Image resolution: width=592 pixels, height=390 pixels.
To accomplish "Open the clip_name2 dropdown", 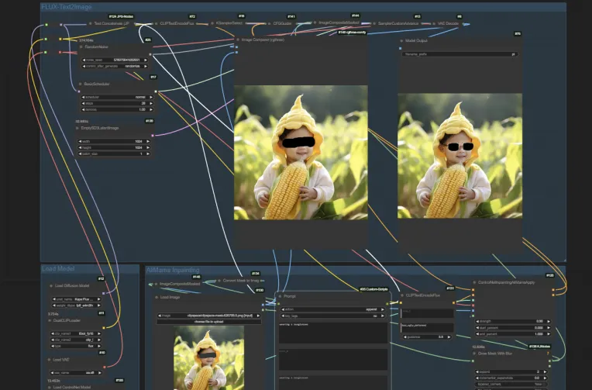I will (76, 340).
